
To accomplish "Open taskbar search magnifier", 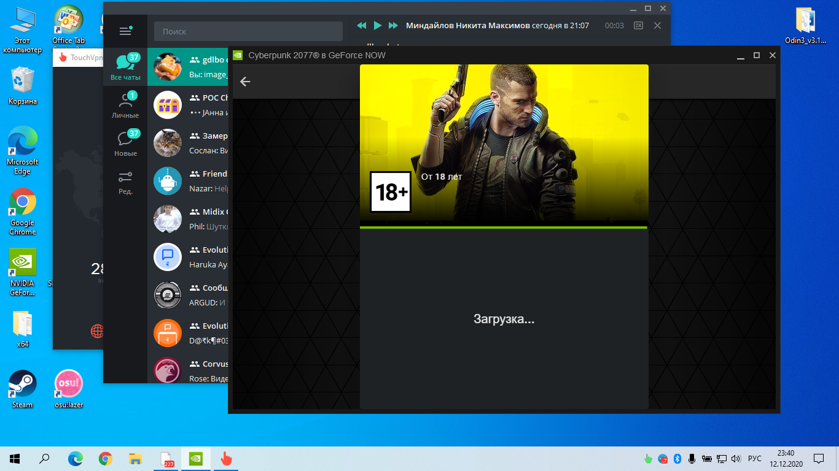I will pos(44,459).
